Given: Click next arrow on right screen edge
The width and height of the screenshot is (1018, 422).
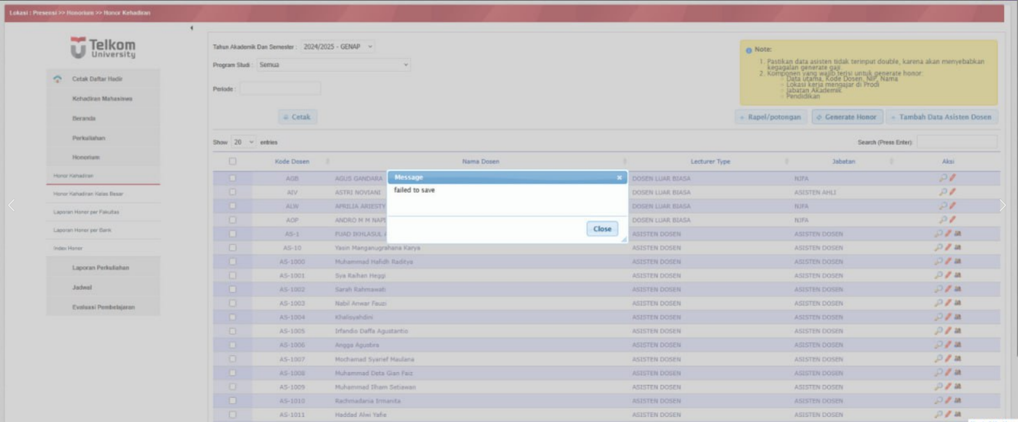Looking at the screenshot, I should click(1003, 205).
